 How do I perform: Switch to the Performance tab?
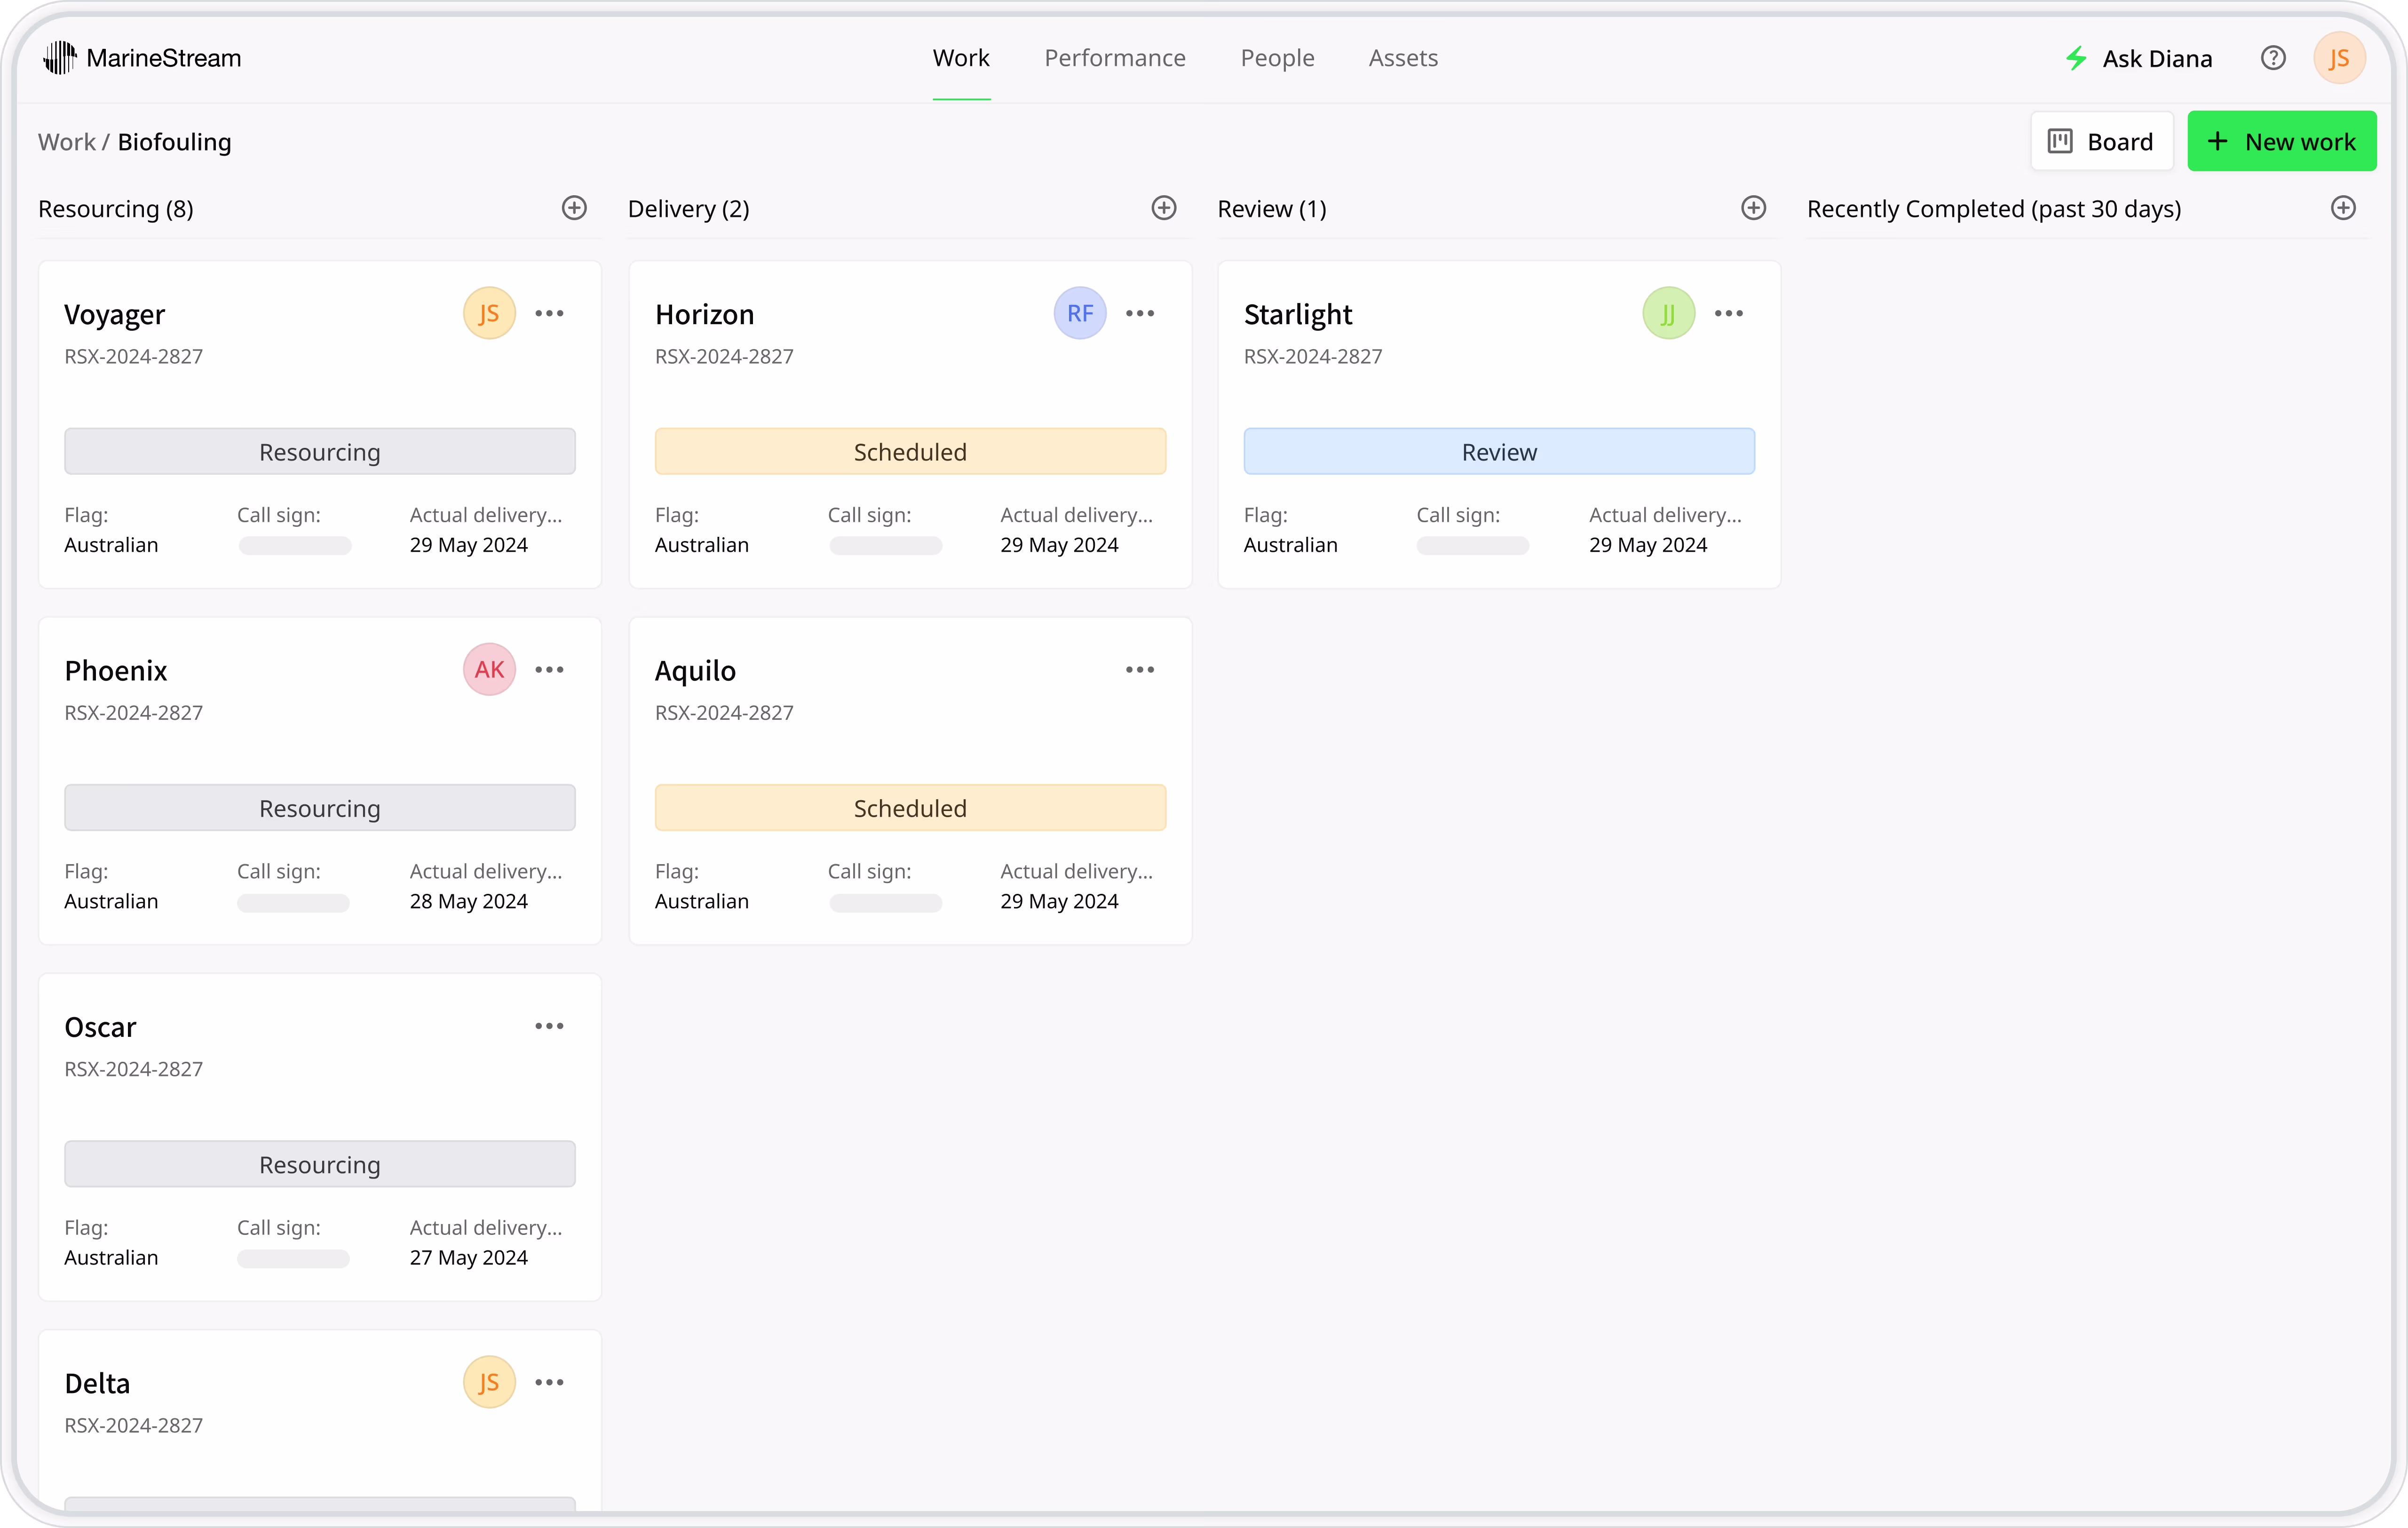pos(1115,58)
